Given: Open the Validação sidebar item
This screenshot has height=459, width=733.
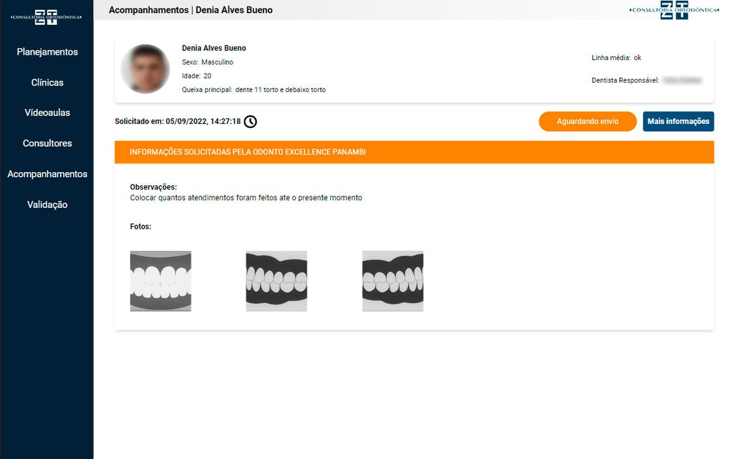Looking at the screenshot, I should (47, 205).
